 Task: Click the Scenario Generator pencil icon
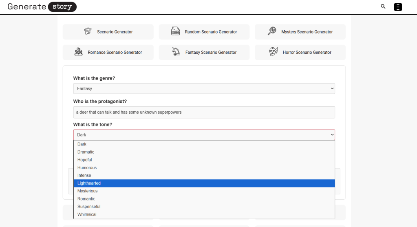(x=88, y=31)
